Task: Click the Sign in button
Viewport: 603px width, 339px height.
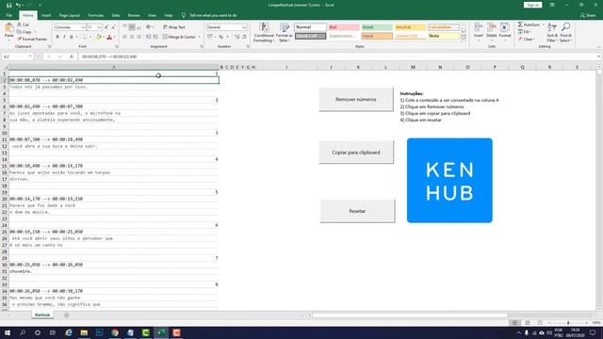Action: point(532,5)
